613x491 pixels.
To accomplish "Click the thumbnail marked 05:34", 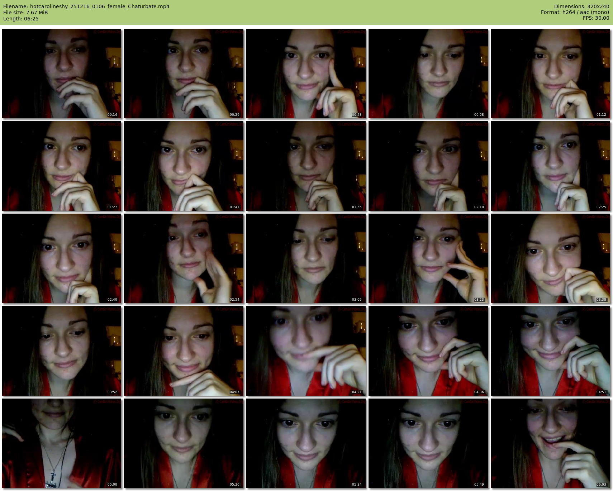I will tap(306, 443).
